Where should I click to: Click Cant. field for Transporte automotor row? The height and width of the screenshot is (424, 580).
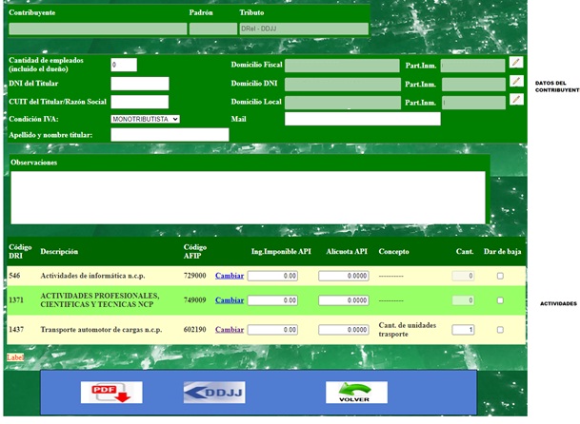[x=463, y=330]
